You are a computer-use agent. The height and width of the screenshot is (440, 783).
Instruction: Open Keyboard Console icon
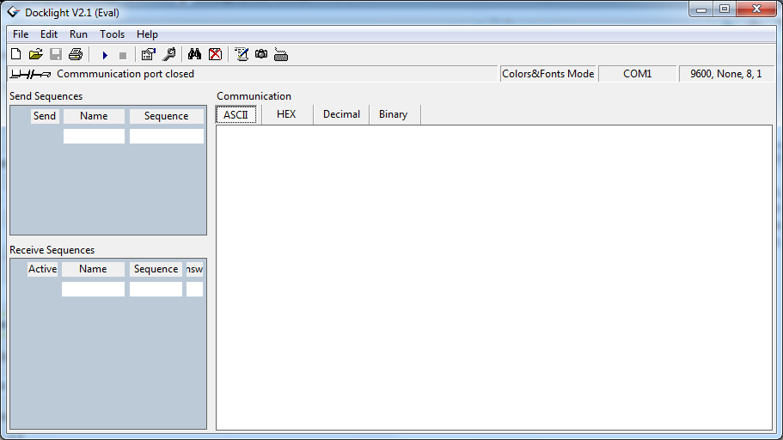coord(281,54)
